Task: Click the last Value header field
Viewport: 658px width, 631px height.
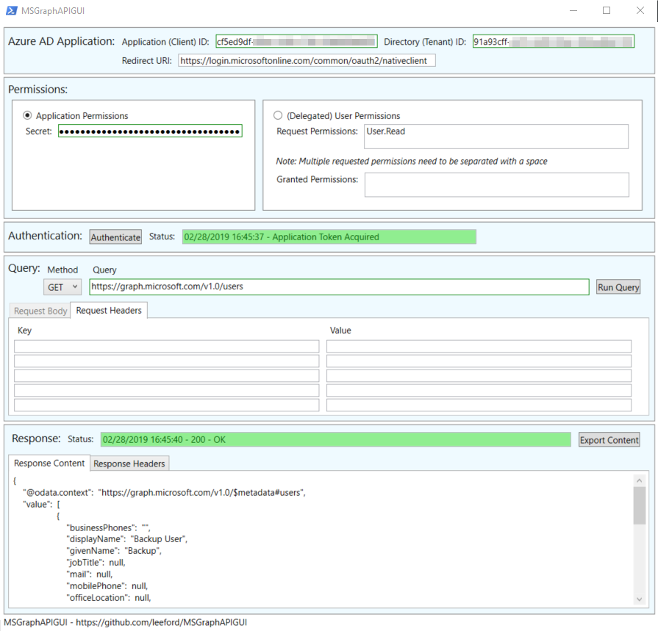Action: tap(479, 405)
